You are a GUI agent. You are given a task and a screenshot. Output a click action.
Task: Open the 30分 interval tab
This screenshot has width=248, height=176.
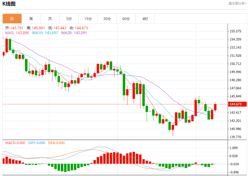pyautogui.click(x=107, y=19)
